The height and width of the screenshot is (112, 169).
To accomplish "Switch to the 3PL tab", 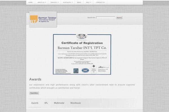I will tap(46, 103).
